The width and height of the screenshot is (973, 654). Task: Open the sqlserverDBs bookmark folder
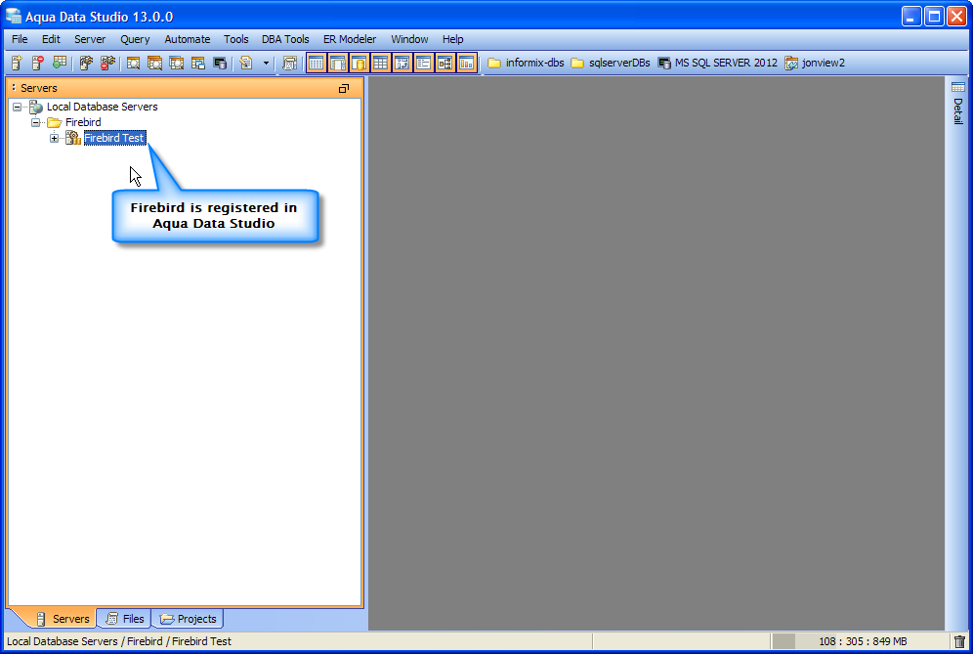(611, 63)
